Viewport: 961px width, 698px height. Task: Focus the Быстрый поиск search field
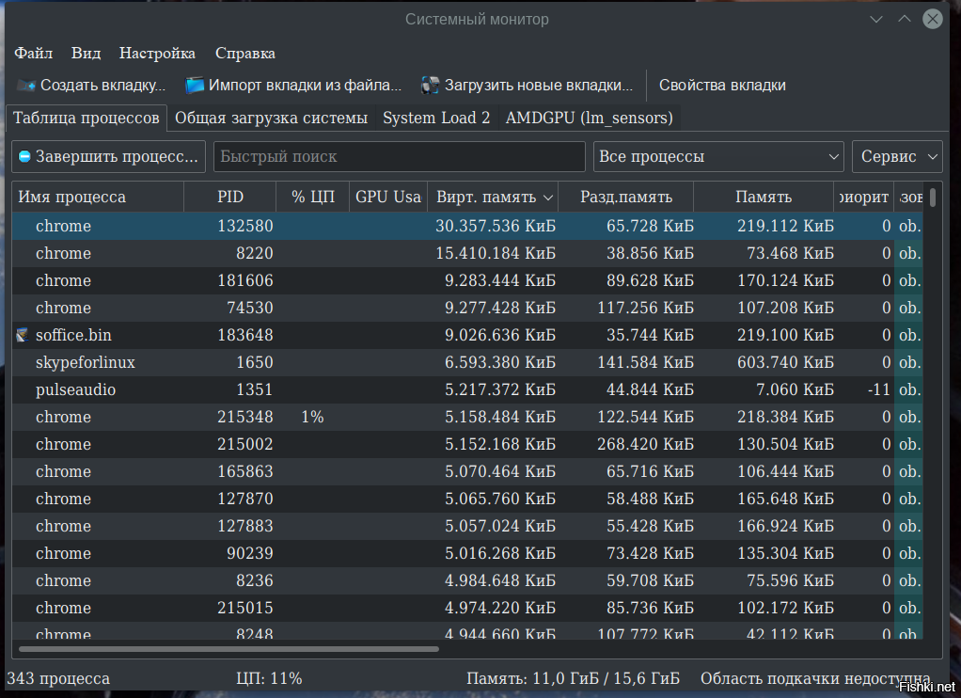[399, 157]
